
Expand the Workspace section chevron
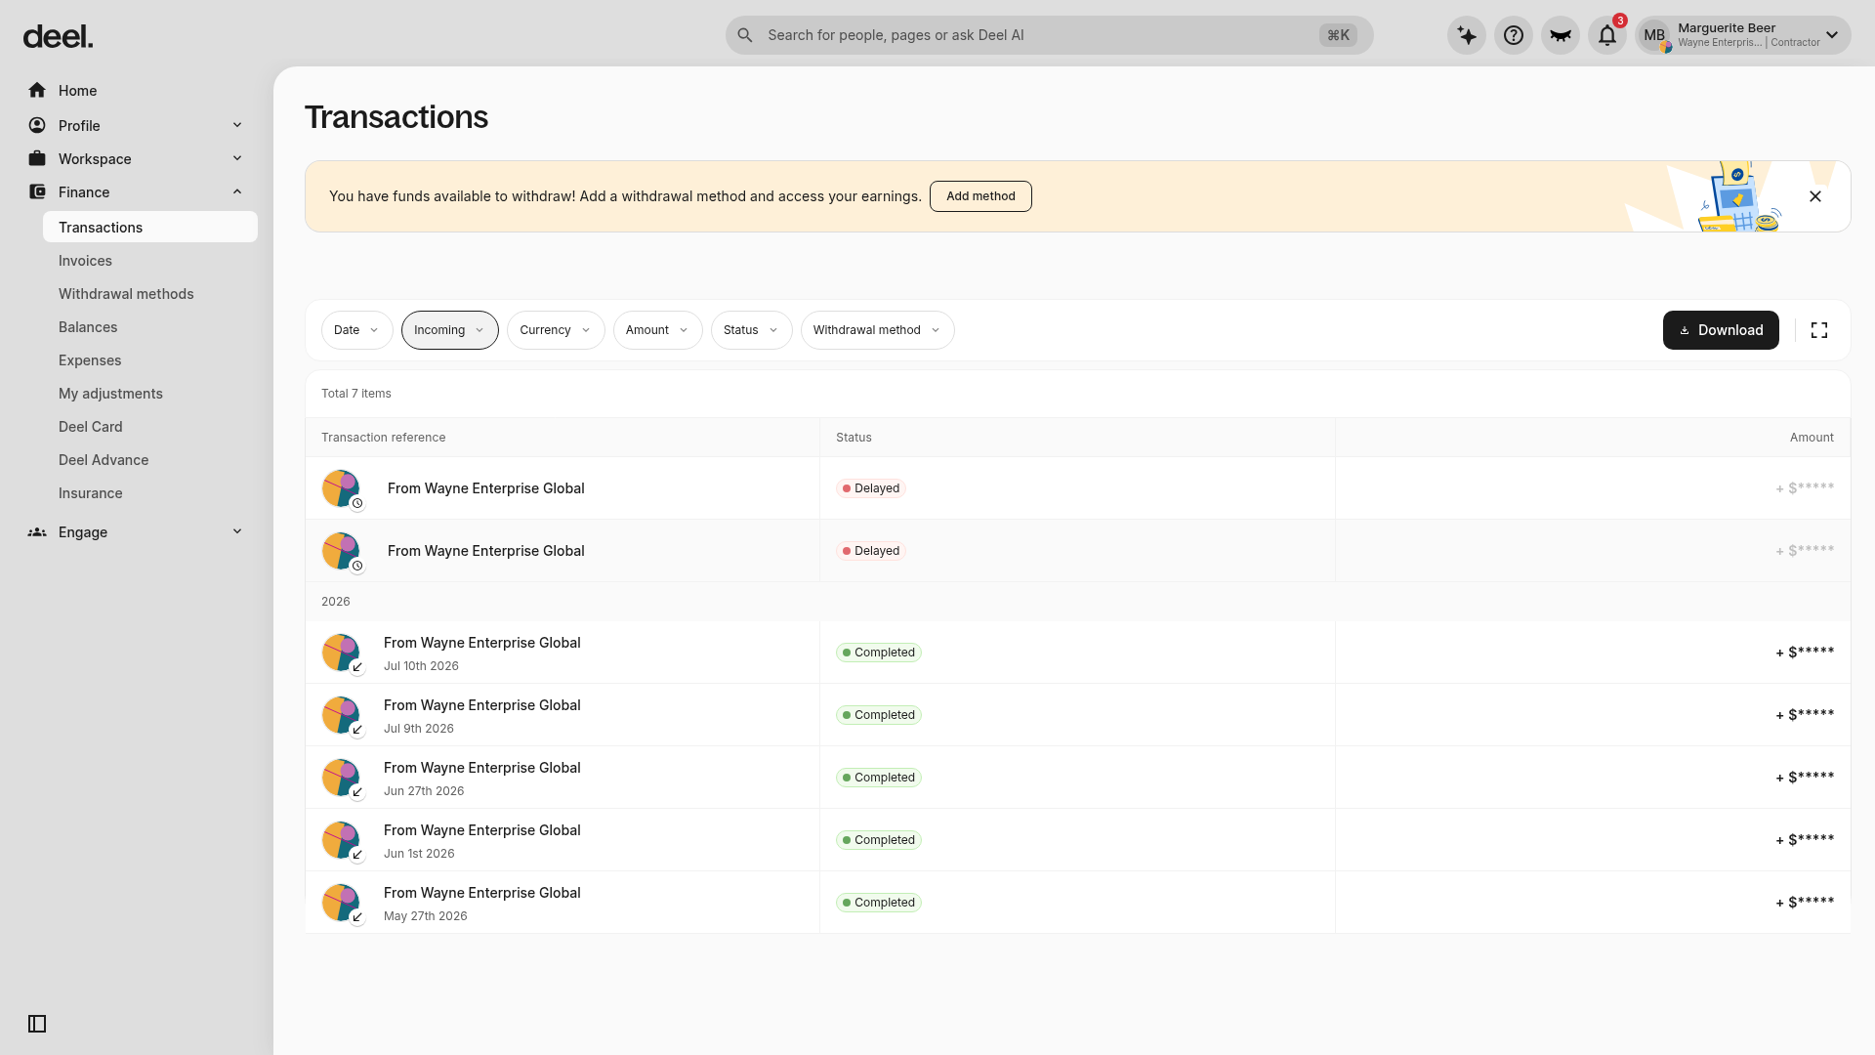[237, 158]
